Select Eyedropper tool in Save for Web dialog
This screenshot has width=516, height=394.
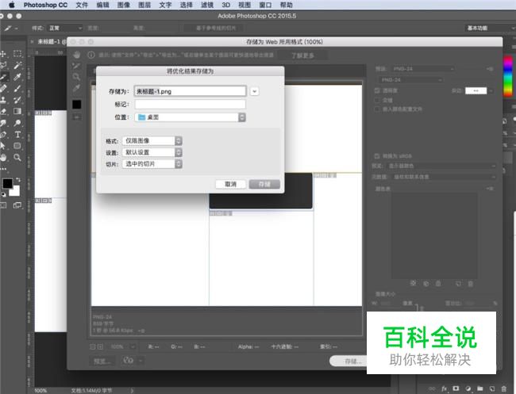point(77,88)
